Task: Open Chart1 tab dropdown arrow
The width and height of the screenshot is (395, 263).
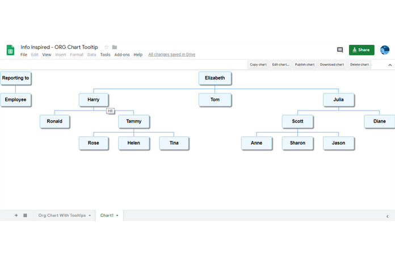Action: pos(117,216)
